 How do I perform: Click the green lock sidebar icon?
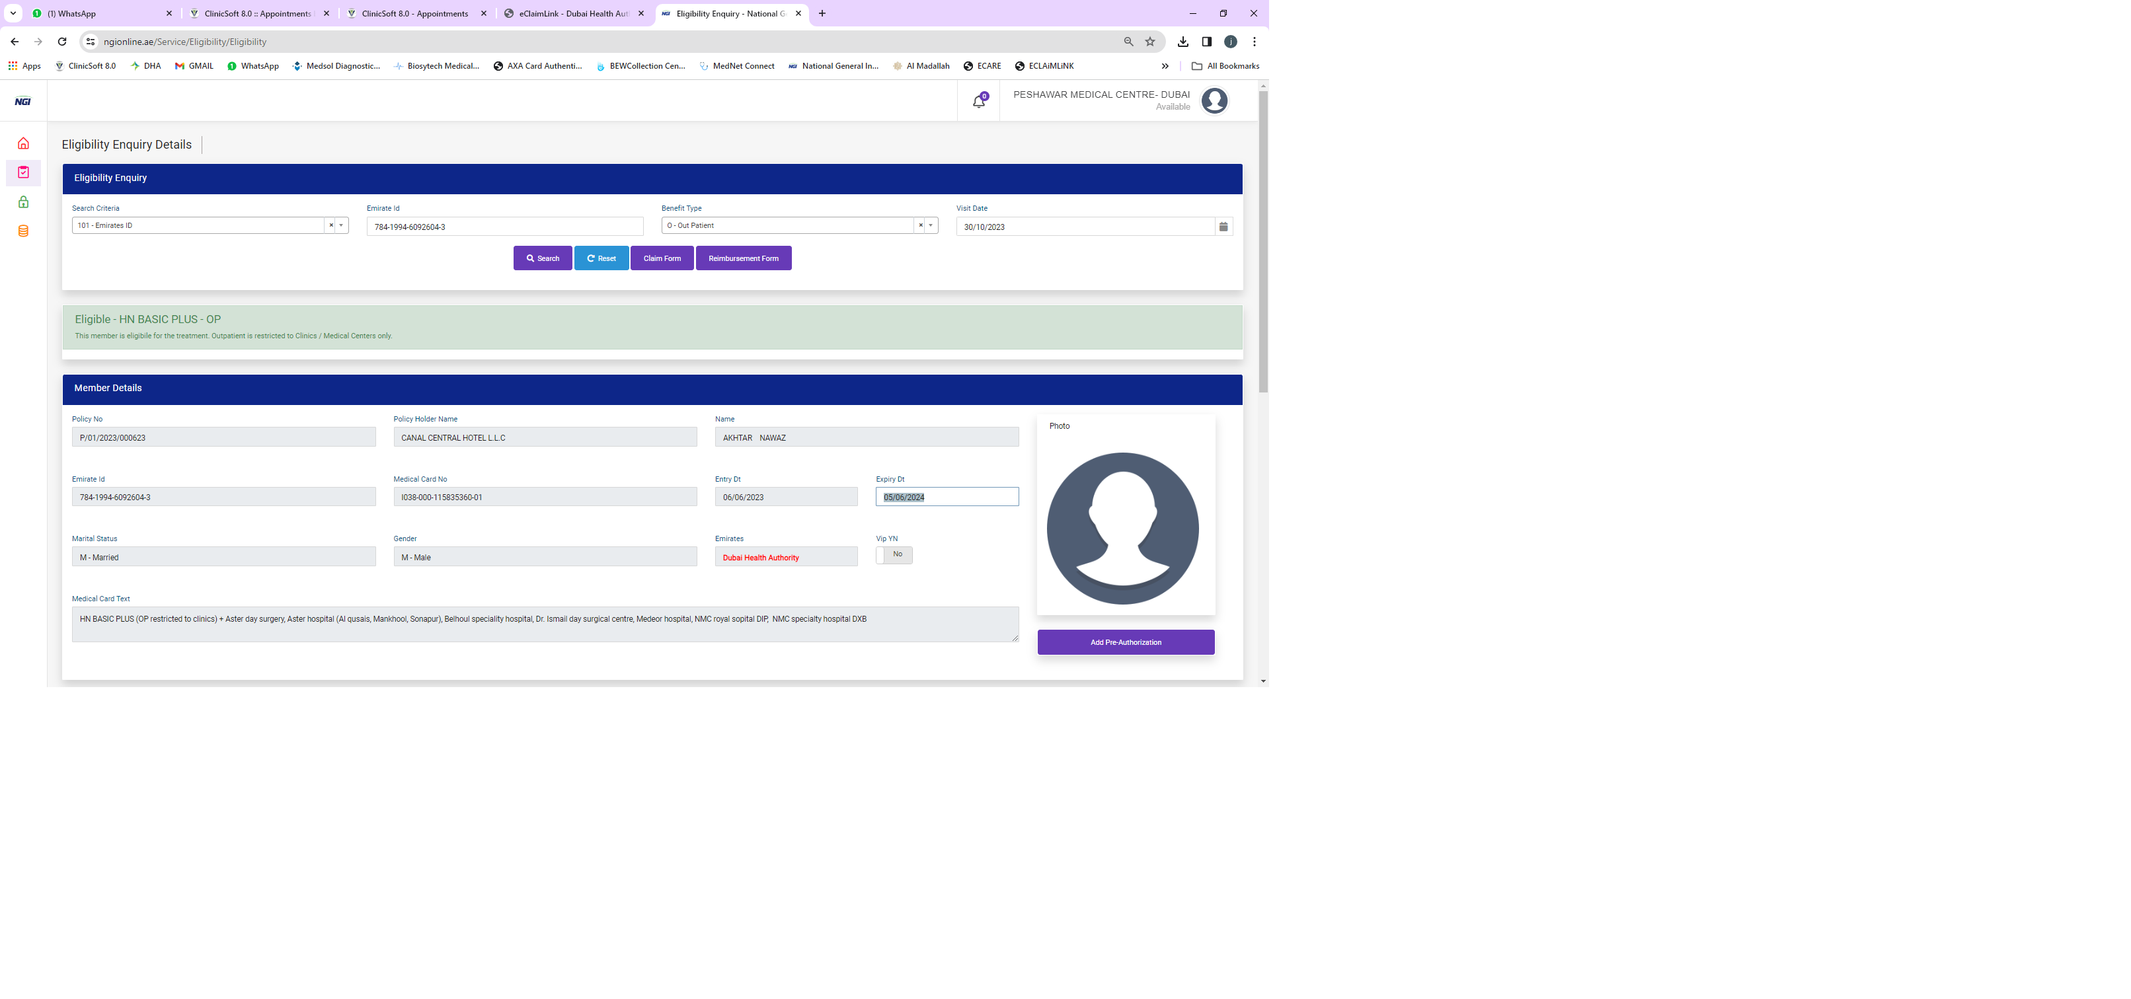[x=23, y=202]
